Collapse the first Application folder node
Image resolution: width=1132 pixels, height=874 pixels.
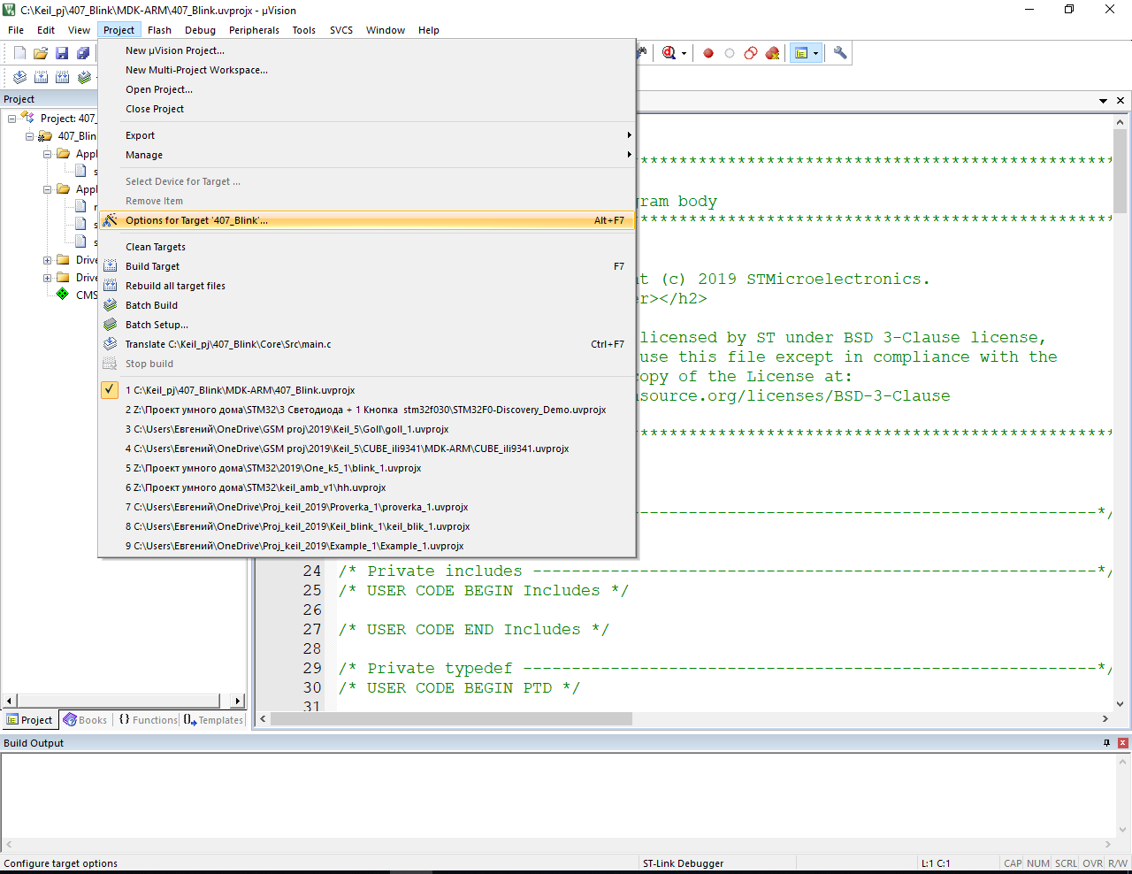[x=48, y=154]
